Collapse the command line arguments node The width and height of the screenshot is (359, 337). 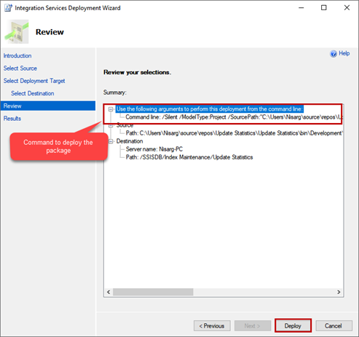[x=111, y=109]
